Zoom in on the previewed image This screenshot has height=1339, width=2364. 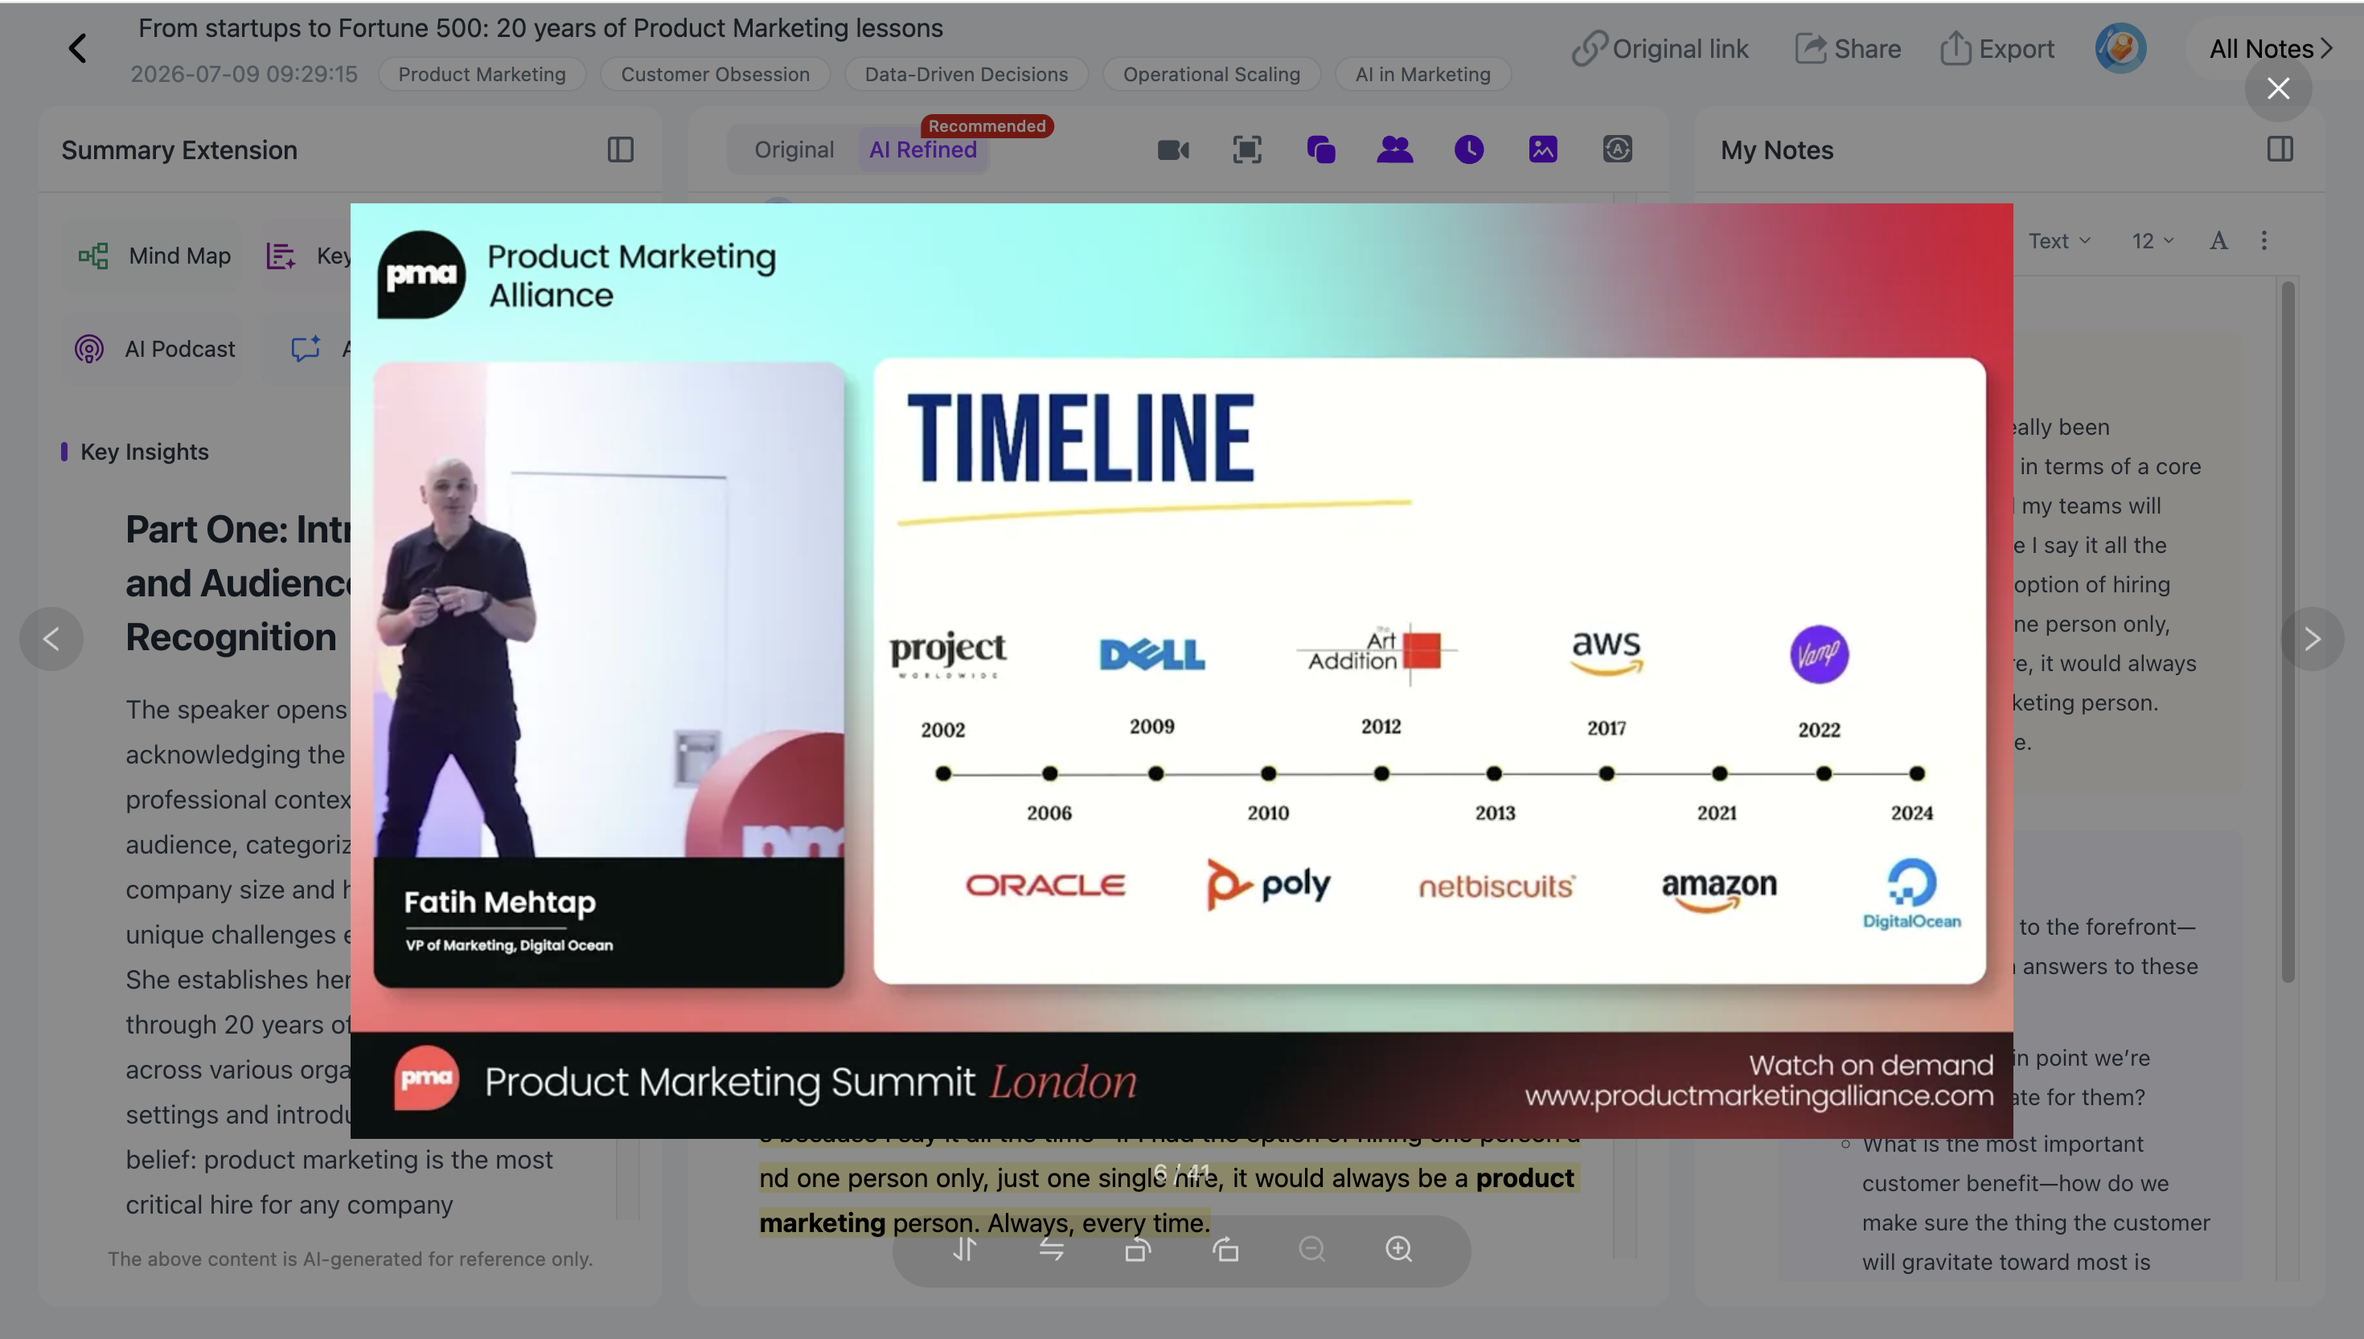click(x=1399, y=1249)
